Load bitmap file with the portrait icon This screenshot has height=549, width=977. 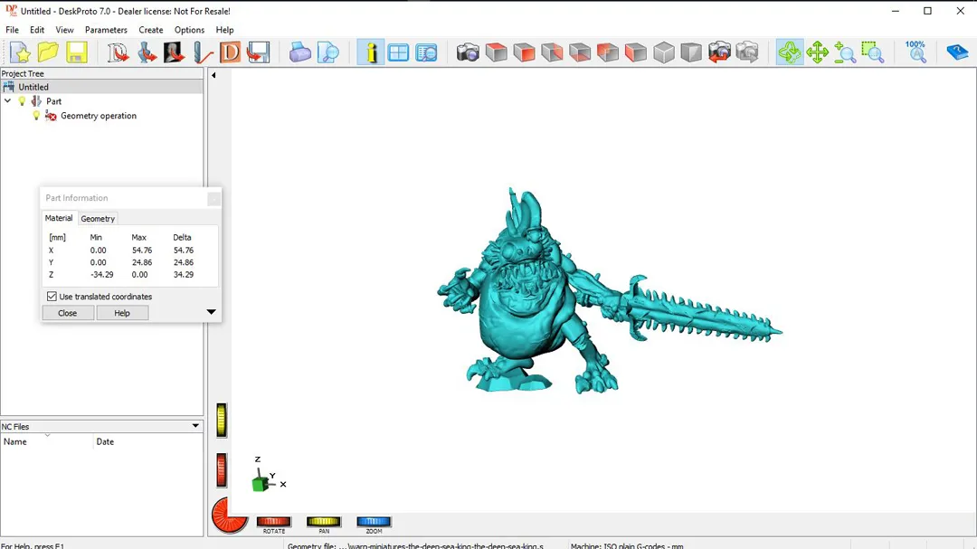tap(174, 52)
